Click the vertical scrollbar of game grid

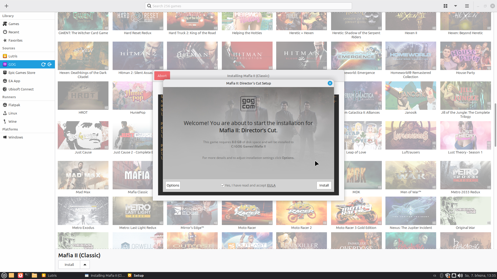[495, 125]
